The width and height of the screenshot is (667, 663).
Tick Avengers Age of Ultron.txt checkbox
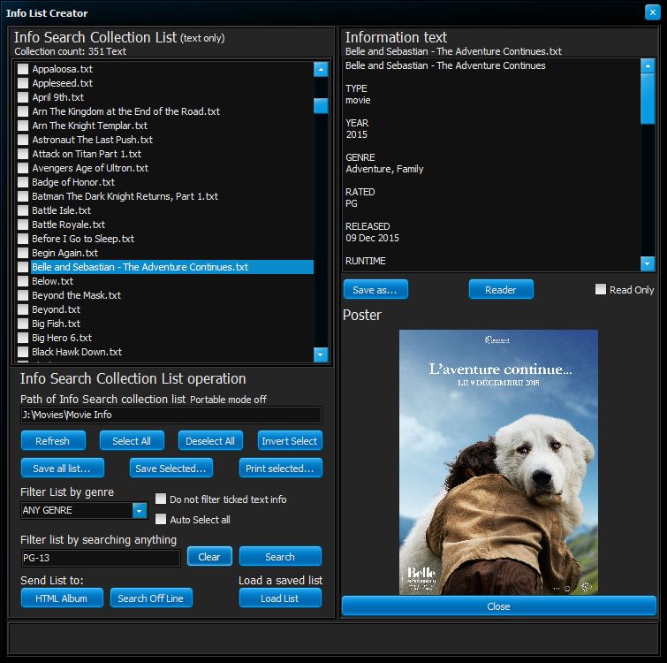[x=23, y=168]
